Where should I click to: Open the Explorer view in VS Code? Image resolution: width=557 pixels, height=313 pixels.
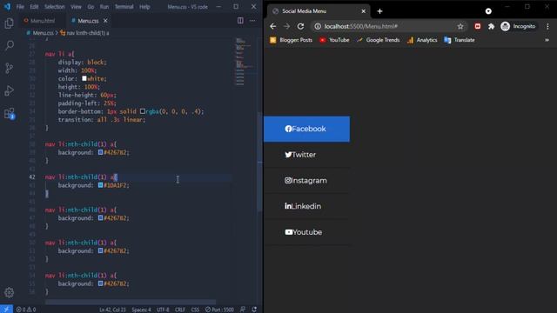[x=10, y=23]
